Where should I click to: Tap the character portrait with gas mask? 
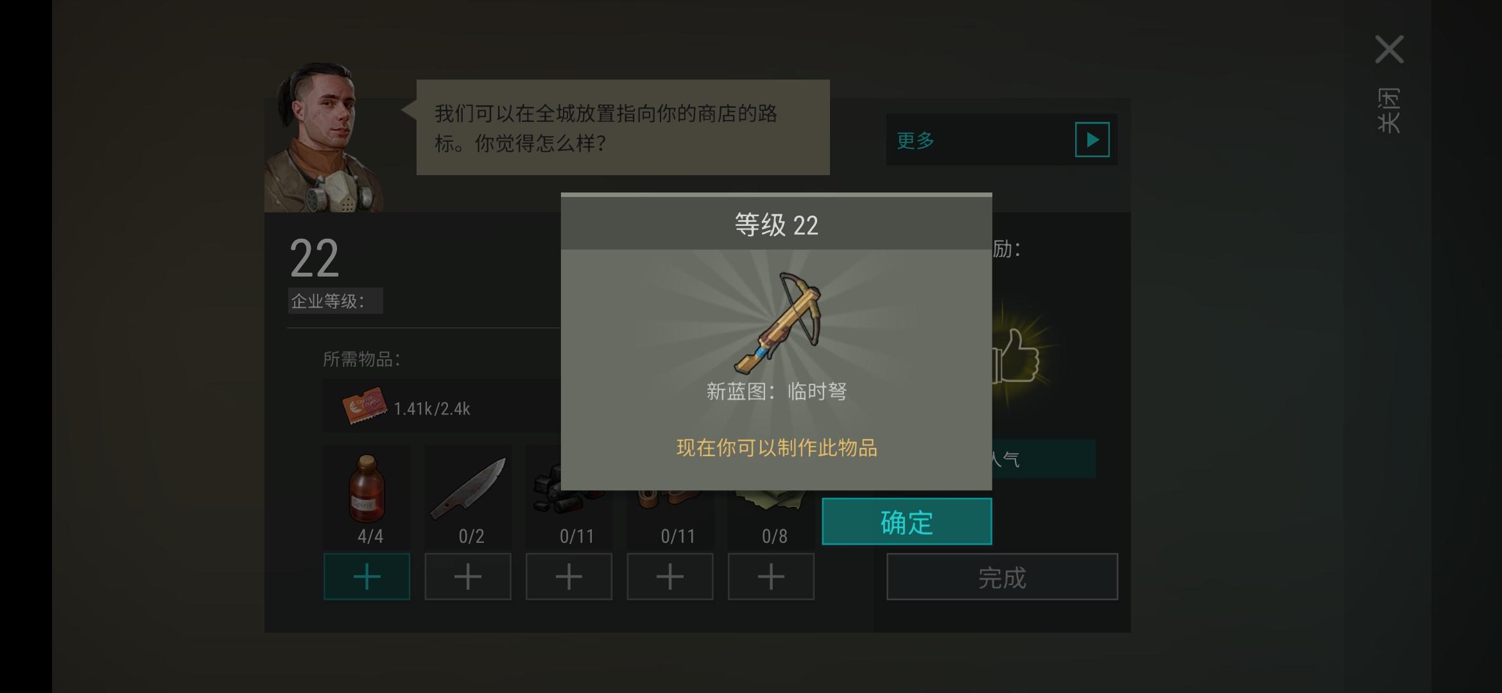tap(324, 137)
